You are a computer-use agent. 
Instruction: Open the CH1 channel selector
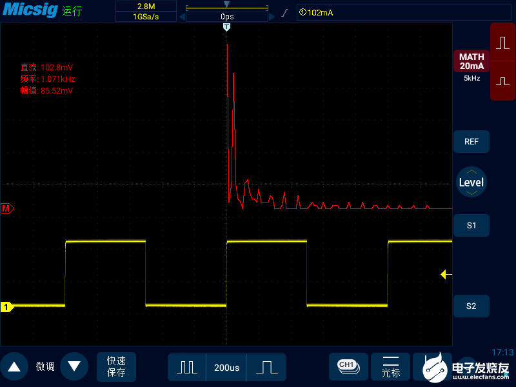348,366
